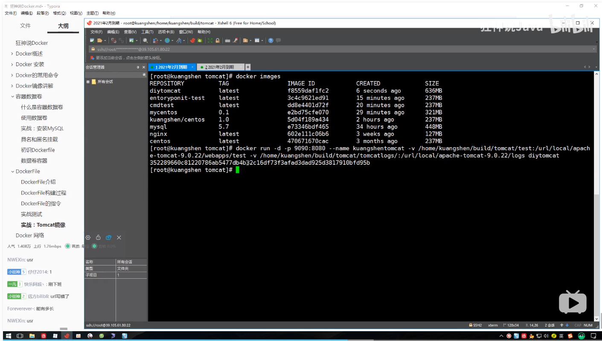Click the terminal vertical scrollbar down arrow
This screenshot has height=341, width=602.
tap(596, 318)
